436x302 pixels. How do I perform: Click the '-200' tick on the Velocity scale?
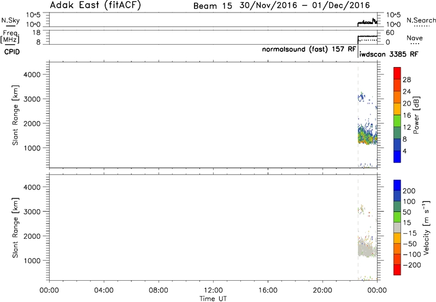tap(411, 265)
